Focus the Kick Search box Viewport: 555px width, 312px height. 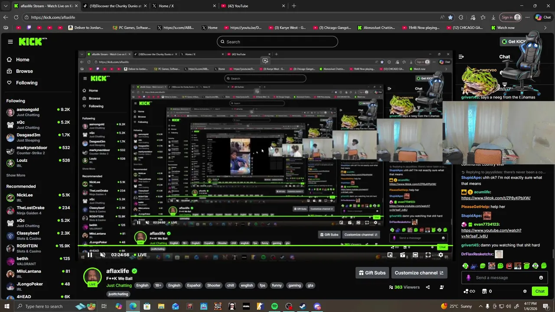(277, 42)
